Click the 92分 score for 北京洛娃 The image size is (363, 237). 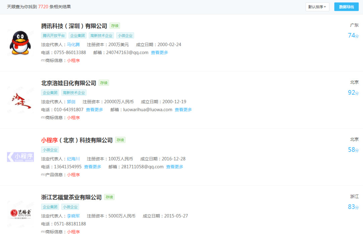[353, 92]
